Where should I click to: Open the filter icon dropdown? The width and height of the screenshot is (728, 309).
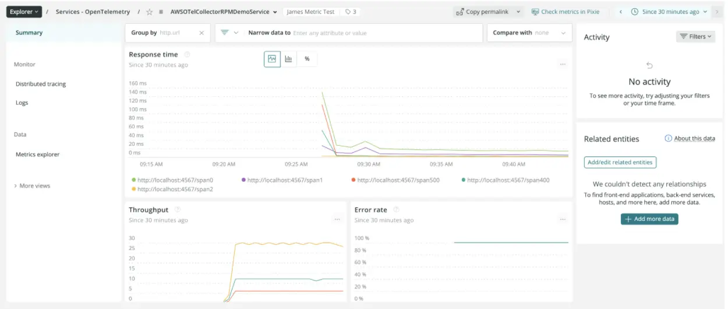click(x=229, y=33)
